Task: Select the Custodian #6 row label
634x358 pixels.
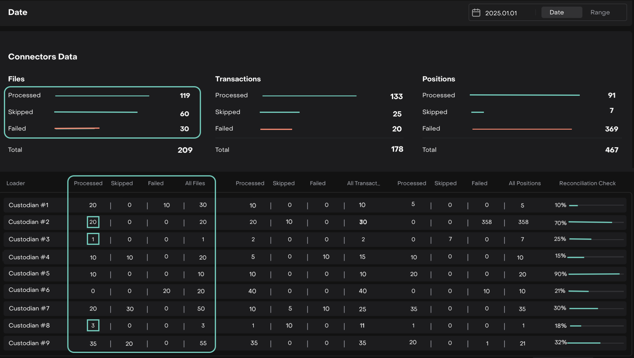Action: [x=29, y=290]
